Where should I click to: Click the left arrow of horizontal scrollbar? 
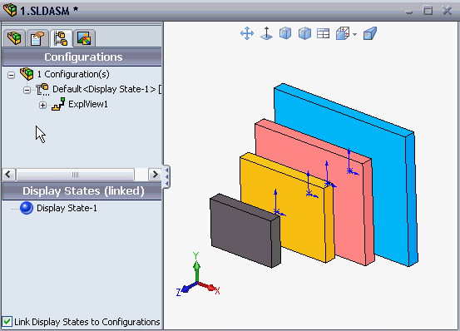coord(9,175)
